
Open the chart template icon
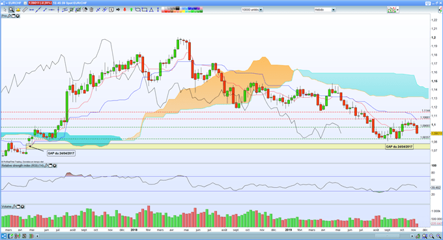click(x=392, y=10)
